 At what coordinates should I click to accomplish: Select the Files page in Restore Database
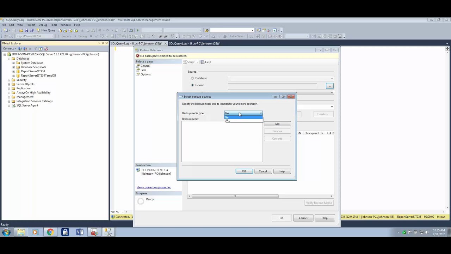pos(143,70)
